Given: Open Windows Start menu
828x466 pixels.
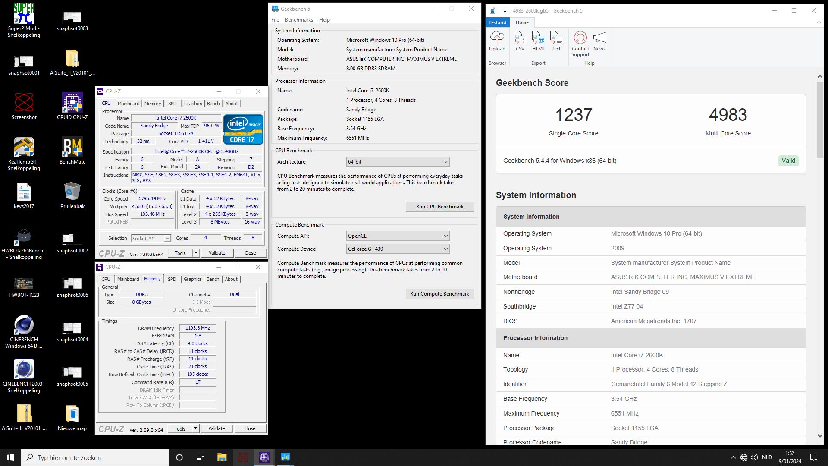Looking at the screenshot, I should pos(10,457).
